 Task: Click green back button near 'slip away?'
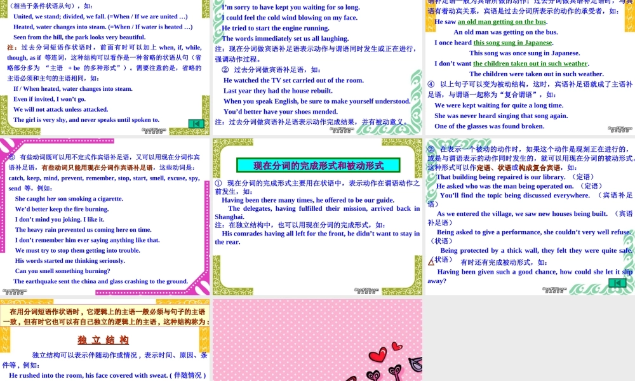[617, 283]
